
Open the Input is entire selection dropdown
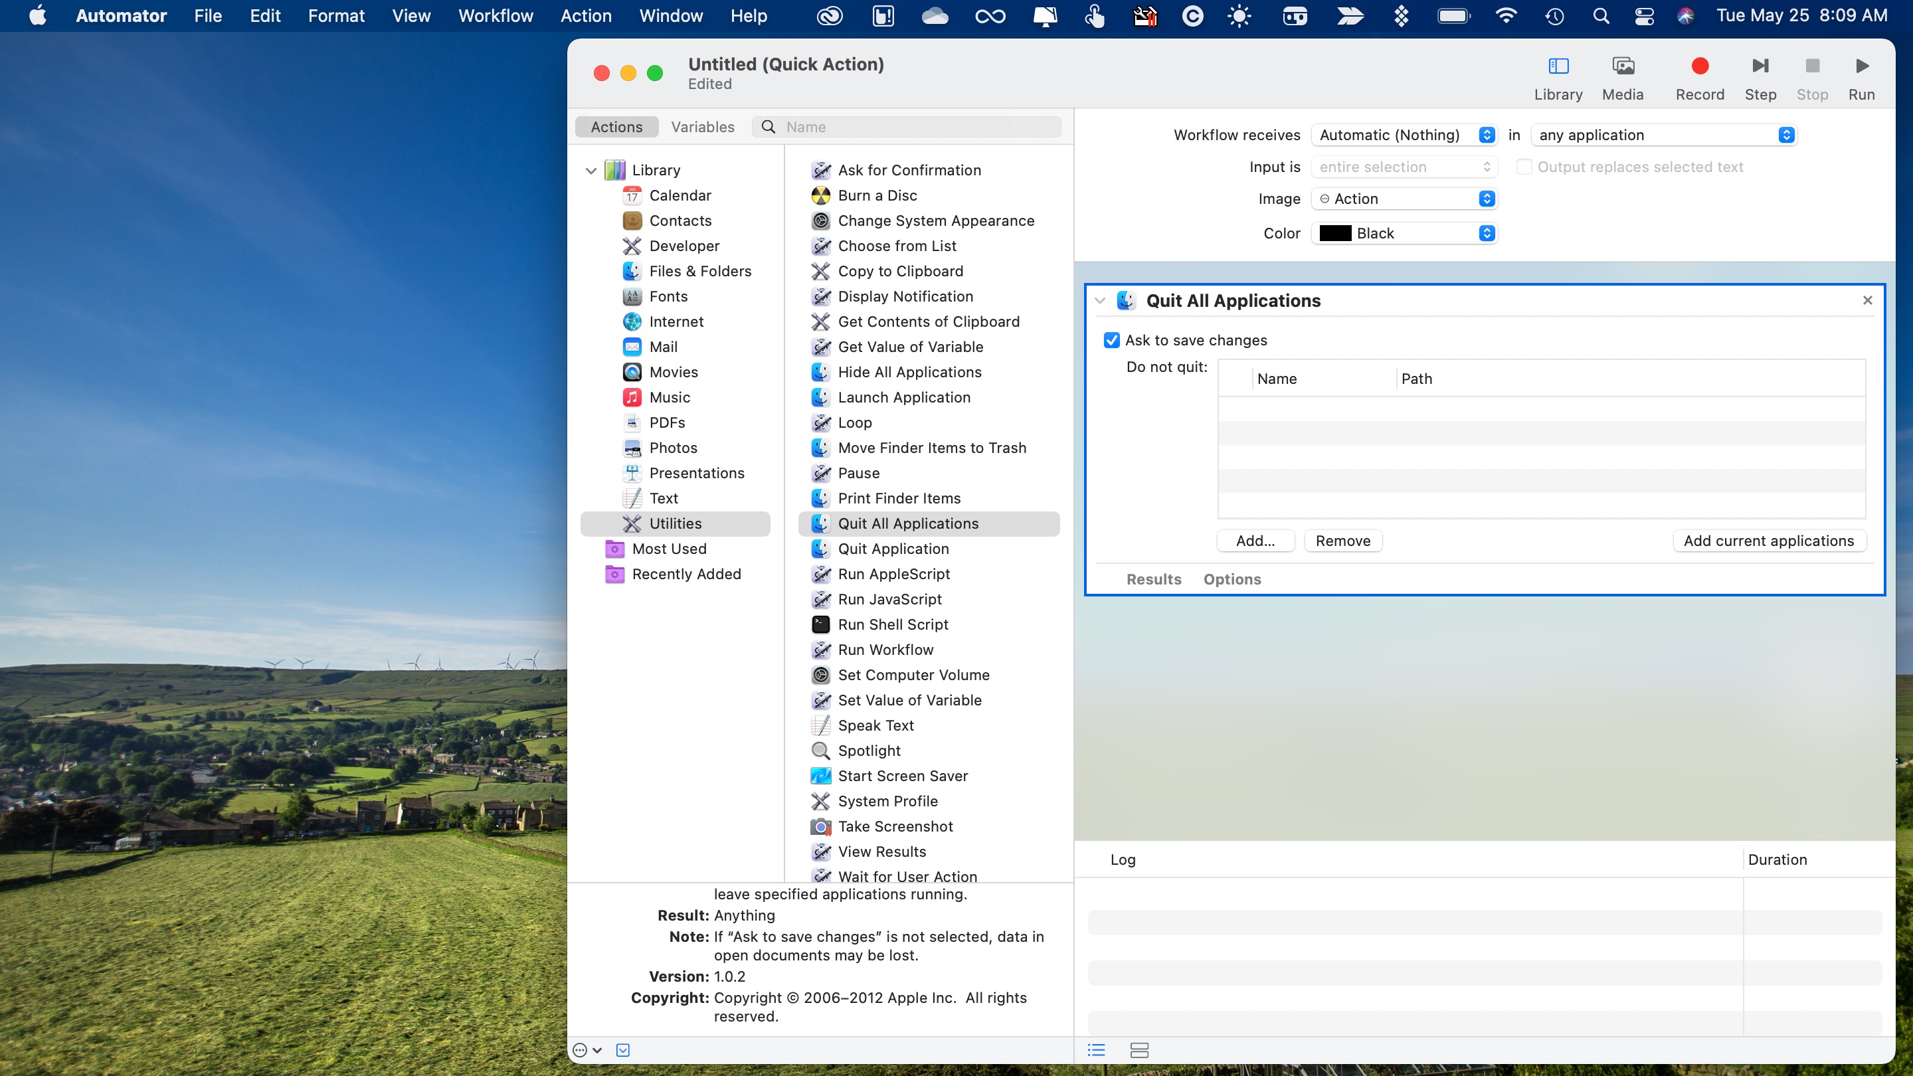(1404, 167)
